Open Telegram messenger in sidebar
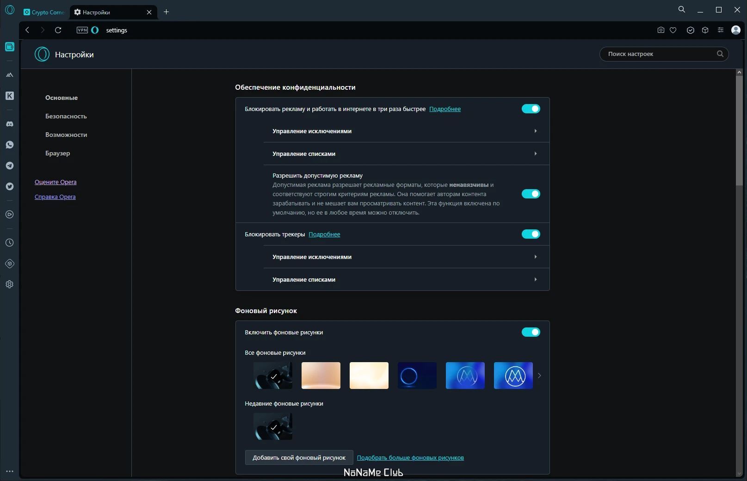This screenshot has height=481, width=747. coord(9,166)
